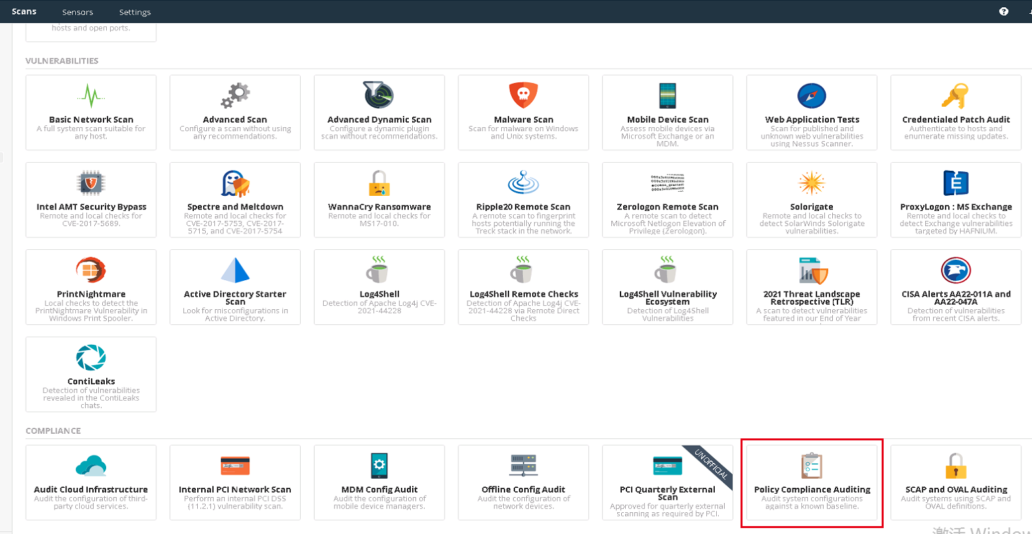
Task: Click the PrintNightmare description text
Action: (91, 311)
